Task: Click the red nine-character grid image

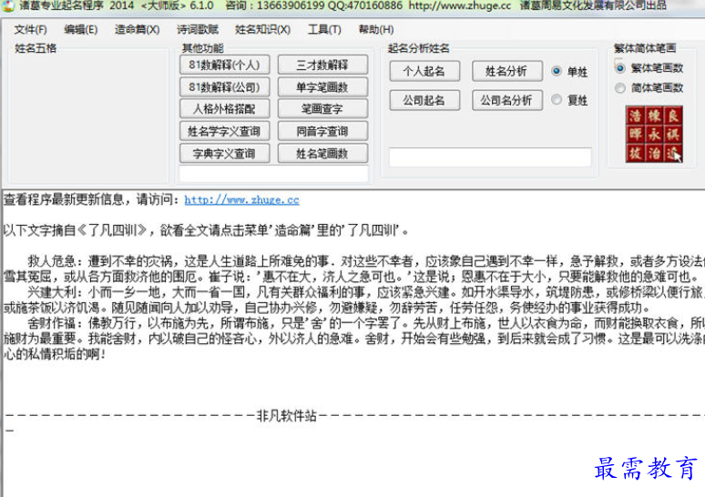Action: [654, 134]
